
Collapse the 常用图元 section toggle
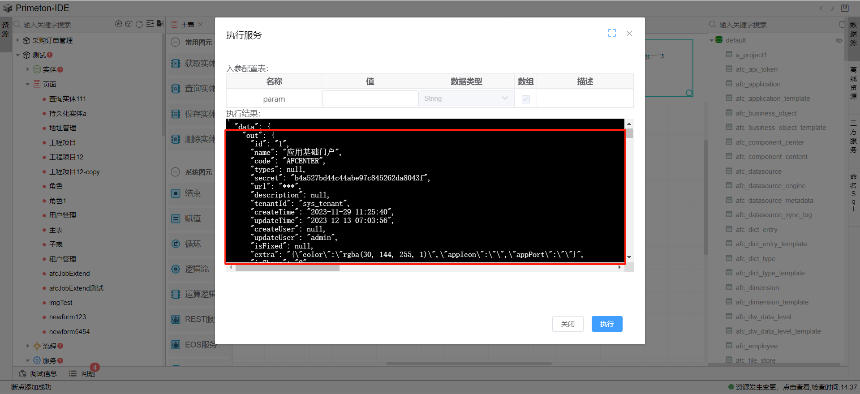176,42
